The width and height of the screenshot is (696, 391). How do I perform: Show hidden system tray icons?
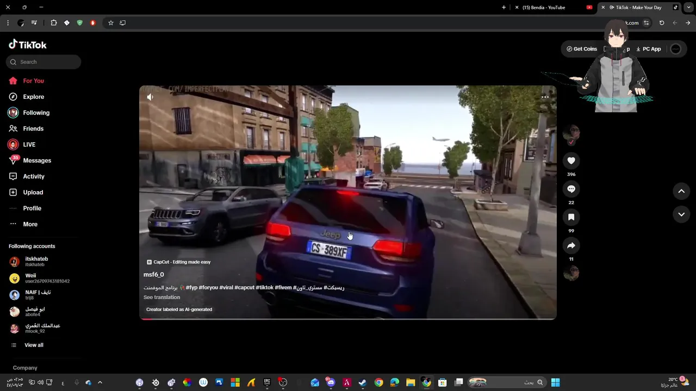[100, 382]
